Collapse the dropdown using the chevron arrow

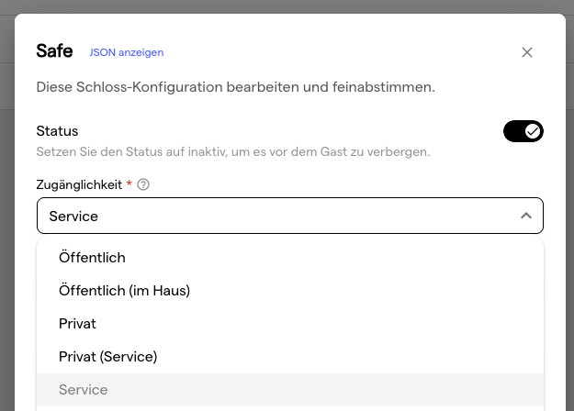coord(525,216)
